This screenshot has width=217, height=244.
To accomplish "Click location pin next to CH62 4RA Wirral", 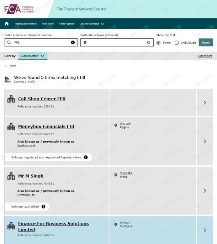I will click(116, 175).
